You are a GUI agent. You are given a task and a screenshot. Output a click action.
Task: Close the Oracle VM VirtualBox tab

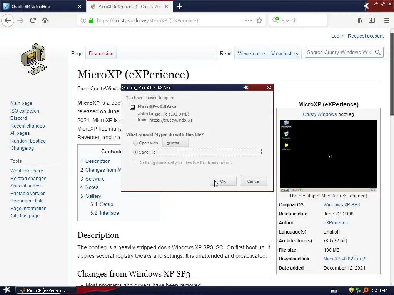(x=79, y=7)
